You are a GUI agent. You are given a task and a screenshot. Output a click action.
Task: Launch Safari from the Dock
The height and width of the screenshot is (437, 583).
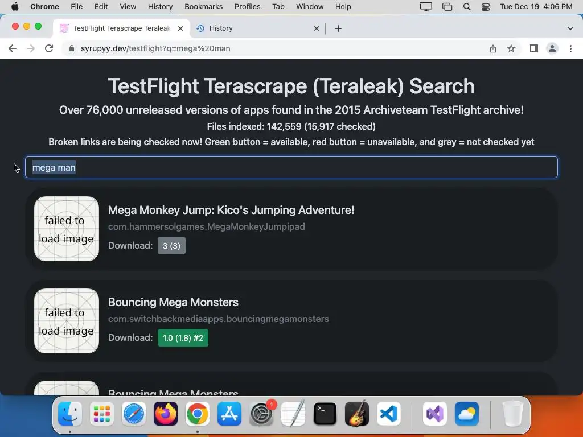point(133,414)
